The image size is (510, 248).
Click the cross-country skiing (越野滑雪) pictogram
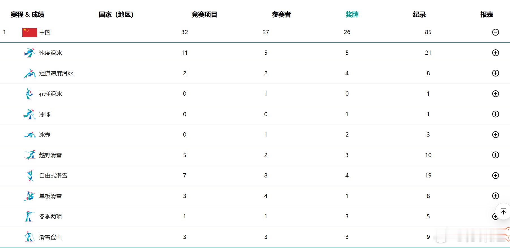tap(29, 155)
